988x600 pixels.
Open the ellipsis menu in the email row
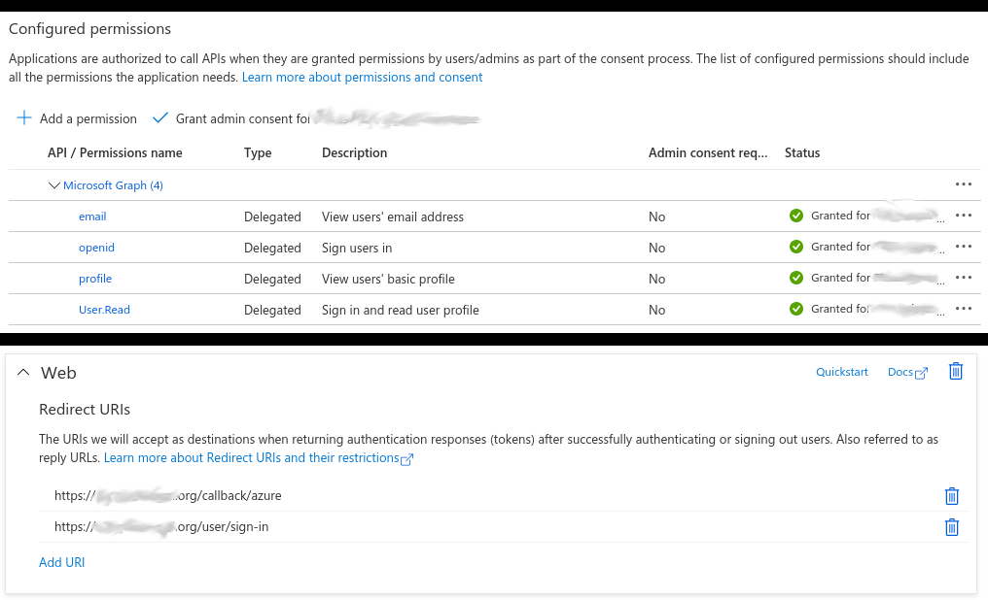tap(963, 216)
